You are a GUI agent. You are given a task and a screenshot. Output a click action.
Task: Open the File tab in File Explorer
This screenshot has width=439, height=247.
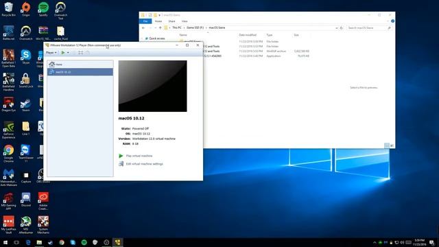145,21
